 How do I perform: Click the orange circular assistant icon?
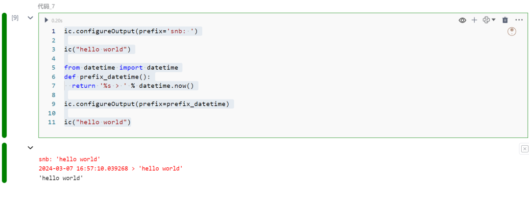512,31
